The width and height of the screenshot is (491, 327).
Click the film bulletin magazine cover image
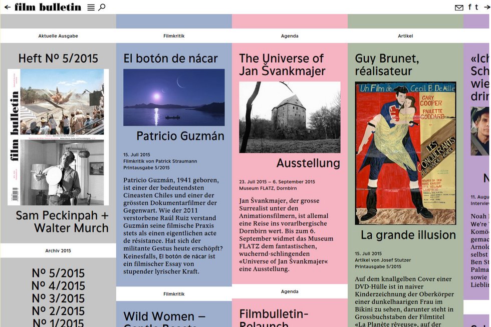coord(58,137)
